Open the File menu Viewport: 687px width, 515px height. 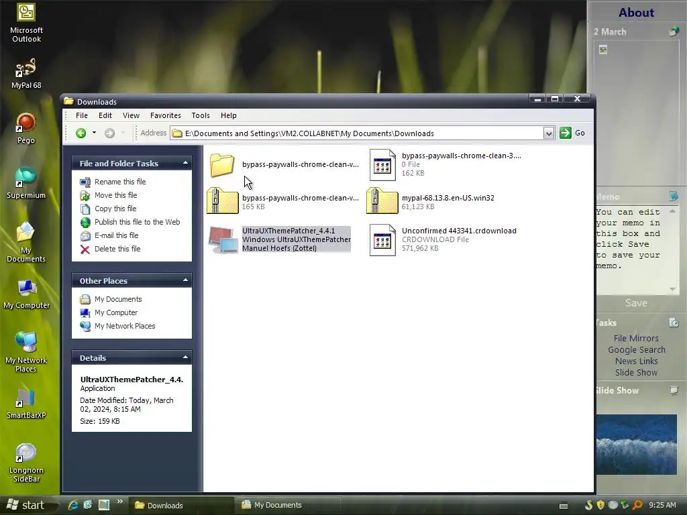(x=81, y=115)
